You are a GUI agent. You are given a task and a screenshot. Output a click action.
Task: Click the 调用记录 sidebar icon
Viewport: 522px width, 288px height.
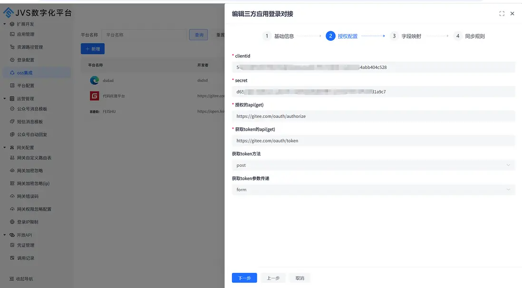[12, 258]
